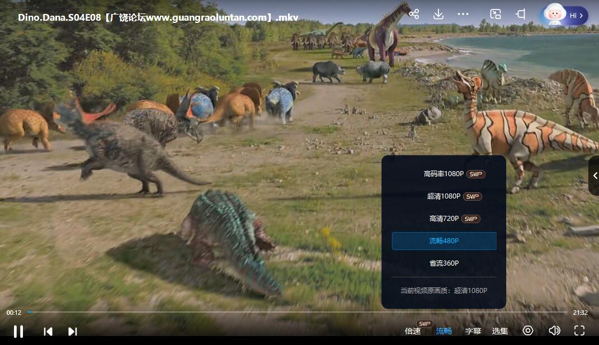The width and height of the screenshot is (599, 345).
Task: Switch to 省流360P quality
Action: coord(444,263)
